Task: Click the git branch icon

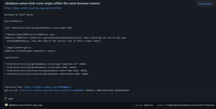Action: 6,99
